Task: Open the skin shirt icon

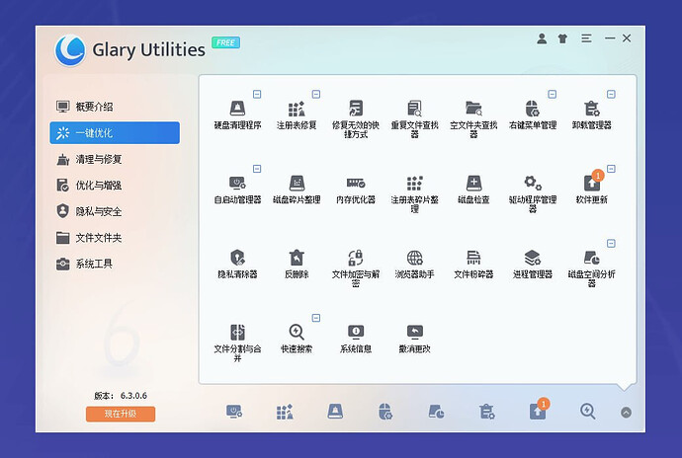Action: point(562,38)
